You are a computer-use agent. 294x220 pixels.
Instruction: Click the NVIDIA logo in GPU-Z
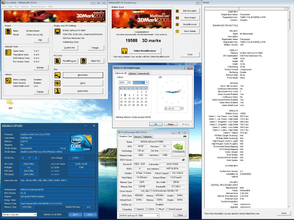pos(179,148)
